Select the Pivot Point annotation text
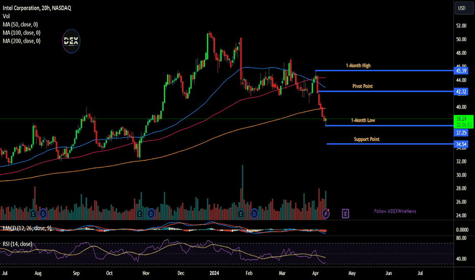475x280 pixels. coord(362,86)
